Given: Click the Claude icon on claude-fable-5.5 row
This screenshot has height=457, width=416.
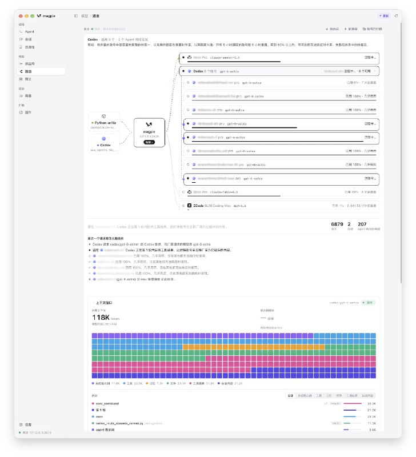Looking at the screenshot, I should coord(189,192).
